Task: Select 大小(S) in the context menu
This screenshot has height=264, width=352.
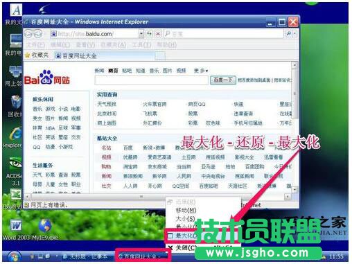Action: 186,218
